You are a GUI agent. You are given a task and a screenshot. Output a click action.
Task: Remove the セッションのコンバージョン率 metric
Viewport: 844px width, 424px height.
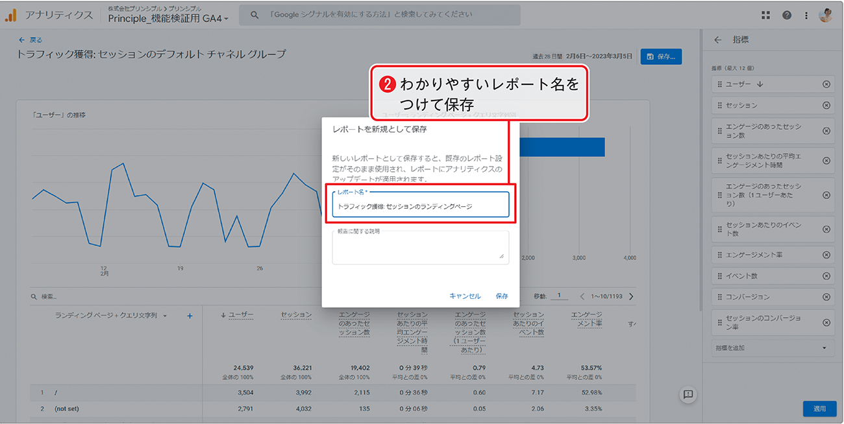point(826,322)
